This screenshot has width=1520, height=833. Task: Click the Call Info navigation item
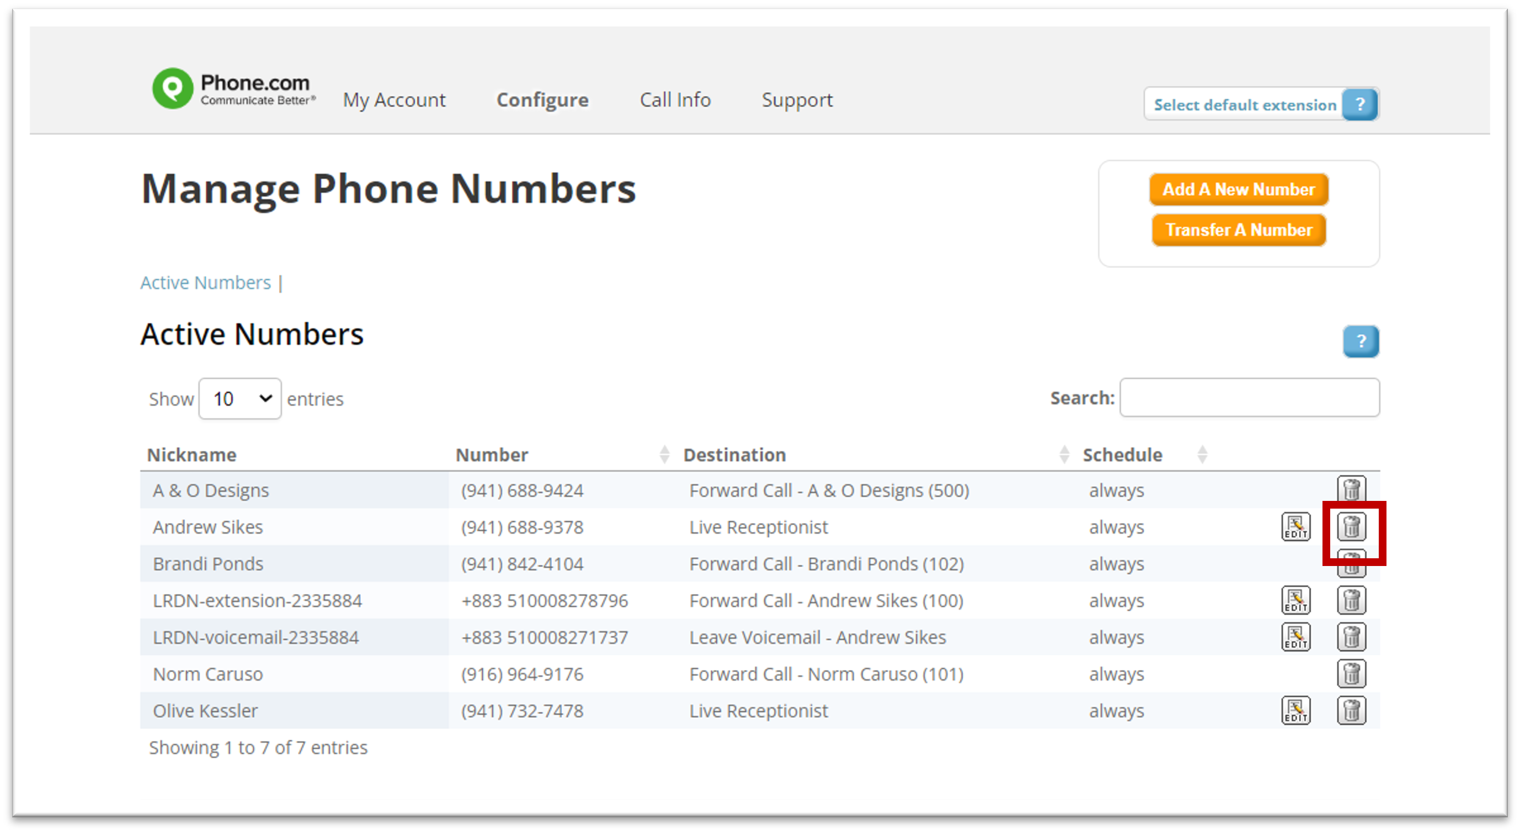(x=676, y=99)
